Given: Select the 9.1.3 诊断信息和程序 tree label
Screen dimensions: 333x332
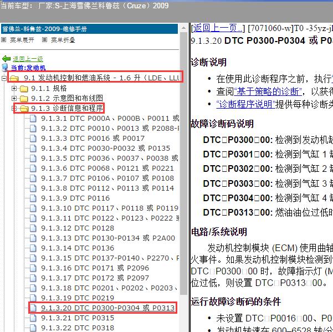Looking at the screenshot, I should (x=67, y=108).
